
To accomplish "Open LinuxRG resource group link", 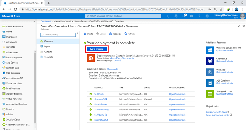I will coord(117,61).
